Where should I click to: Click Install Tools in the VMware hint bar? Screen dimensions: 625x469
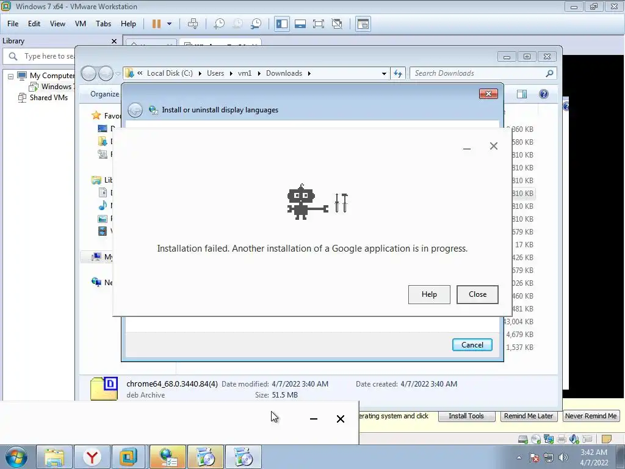pyautogui.click(x=466, y=416)
